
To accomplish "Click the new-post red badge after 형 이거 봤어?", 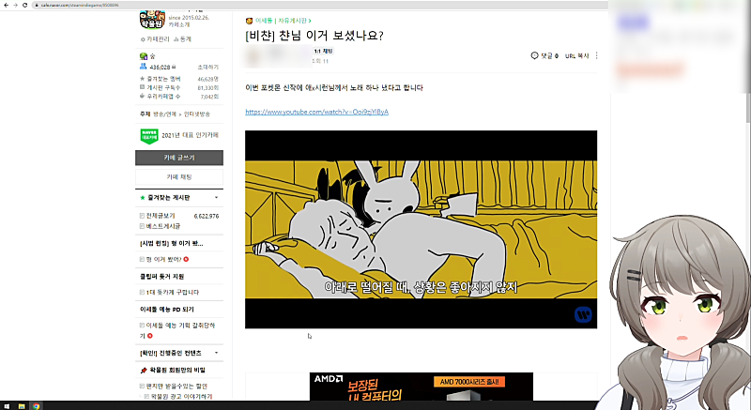I will pos(186,259).
